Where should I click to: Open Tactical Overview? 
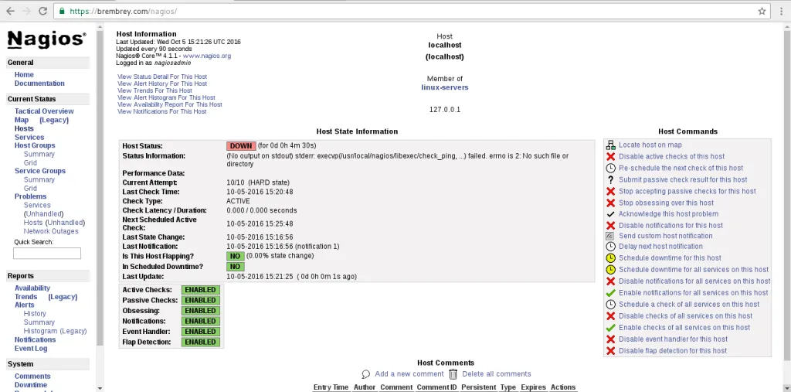(44, 111)
